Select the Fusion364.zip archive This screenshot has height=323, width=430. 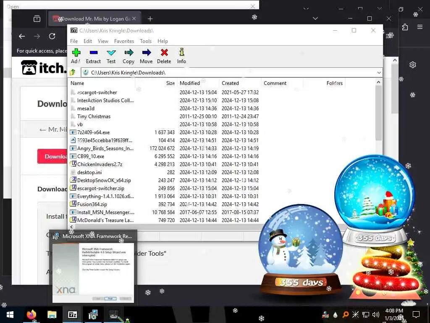pos(92,204)
